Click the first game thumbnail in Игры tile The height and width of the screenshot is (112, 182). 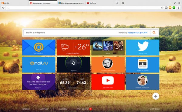pos(97,46)
